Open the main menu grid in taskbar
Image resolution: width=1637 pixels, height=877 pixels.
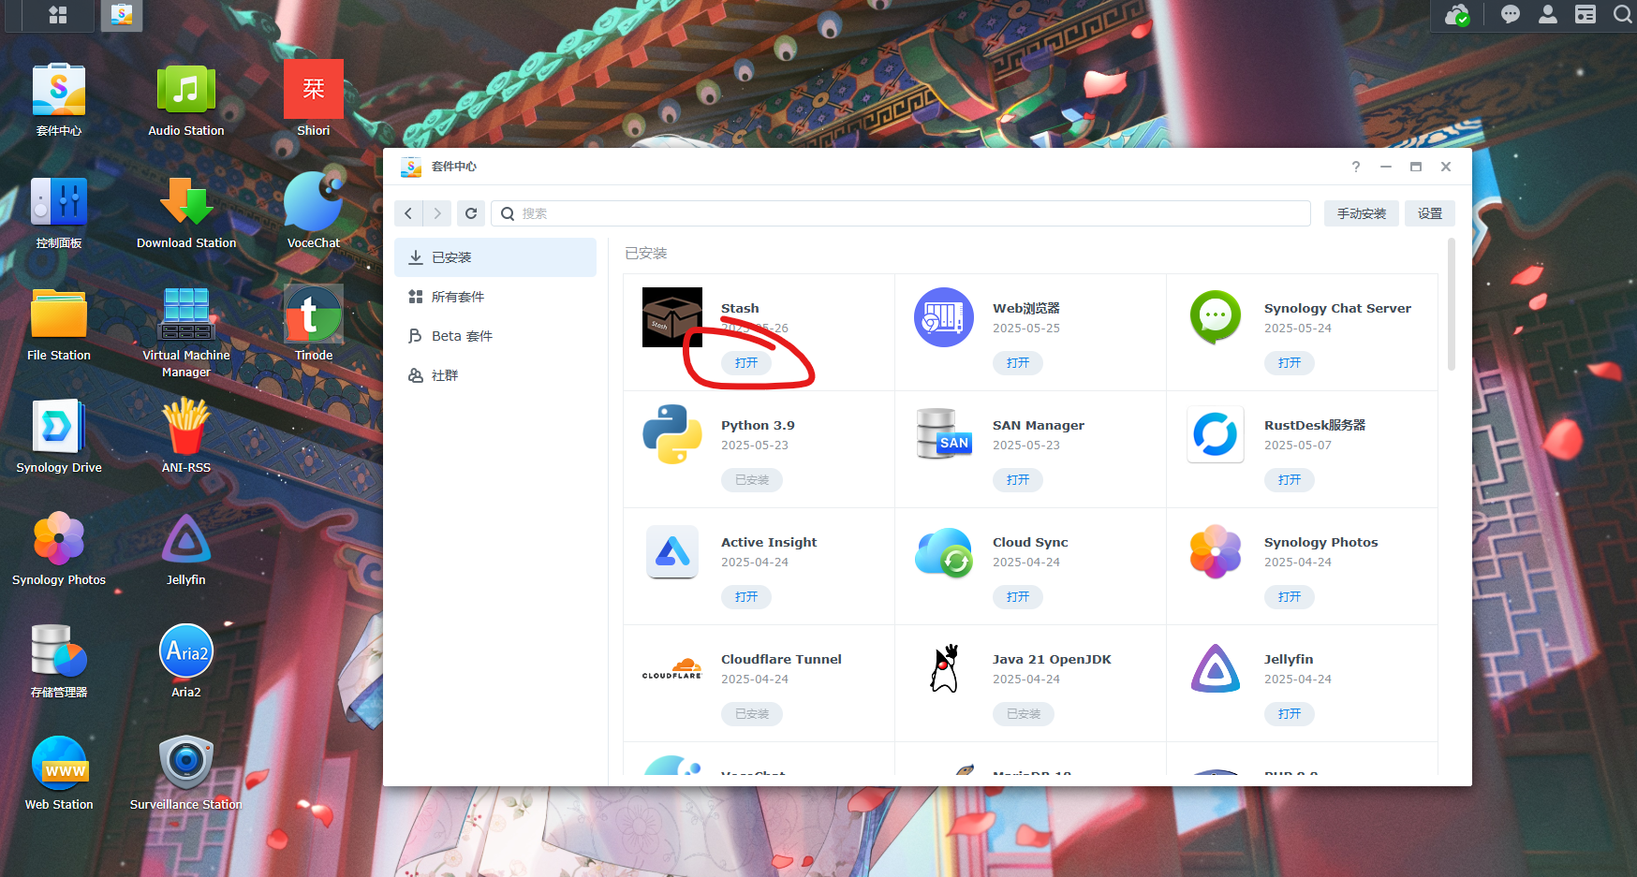point(58,15)
